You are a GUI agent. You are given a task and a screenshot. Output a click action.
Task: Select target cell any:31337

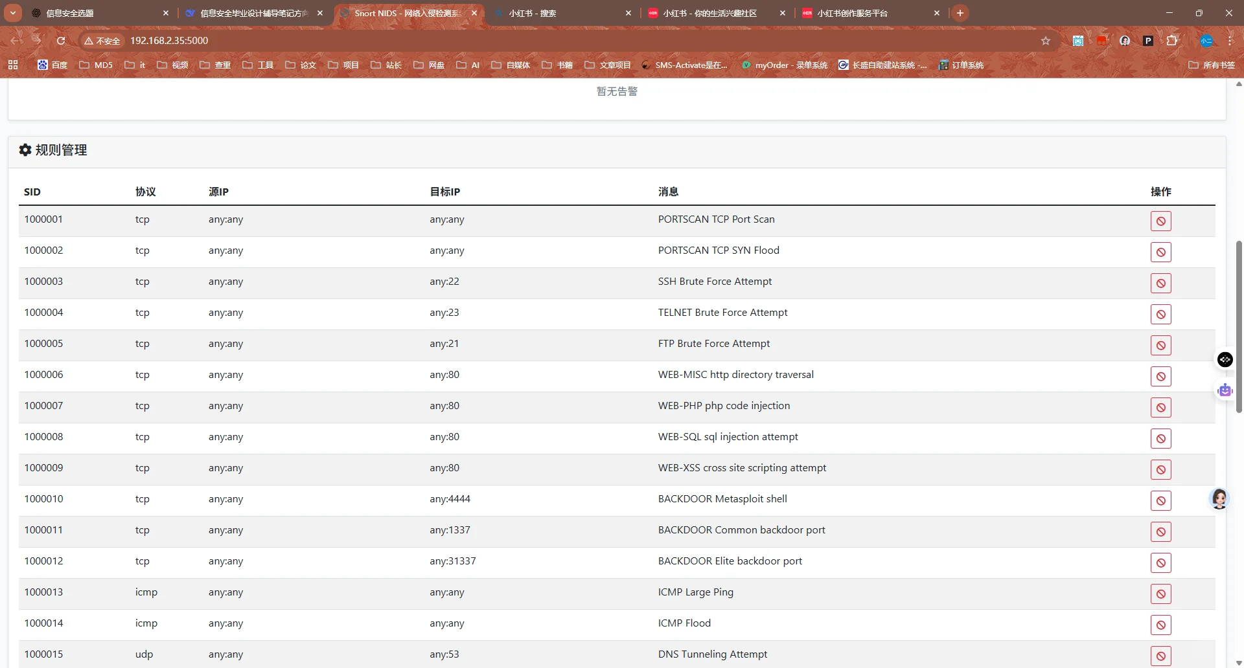pyautogui.click(x=452, y=561)
